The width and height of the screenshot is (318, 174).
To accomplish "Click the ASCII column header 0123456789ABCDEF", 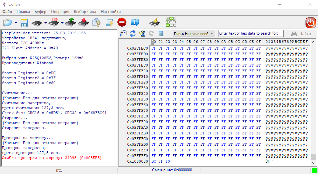I will 287,42.
